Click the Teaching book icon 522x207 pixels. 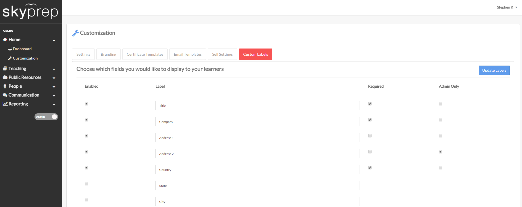click(x=5, y=69)
